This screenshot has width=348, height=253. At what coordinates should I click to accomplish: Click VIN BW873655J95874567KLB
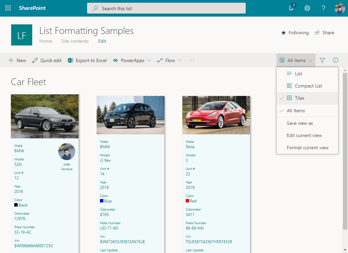click(122, 242)
